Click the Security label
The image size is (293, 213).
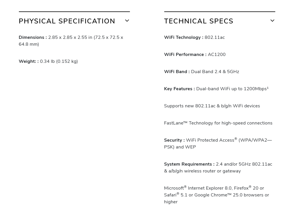[174, 140]
